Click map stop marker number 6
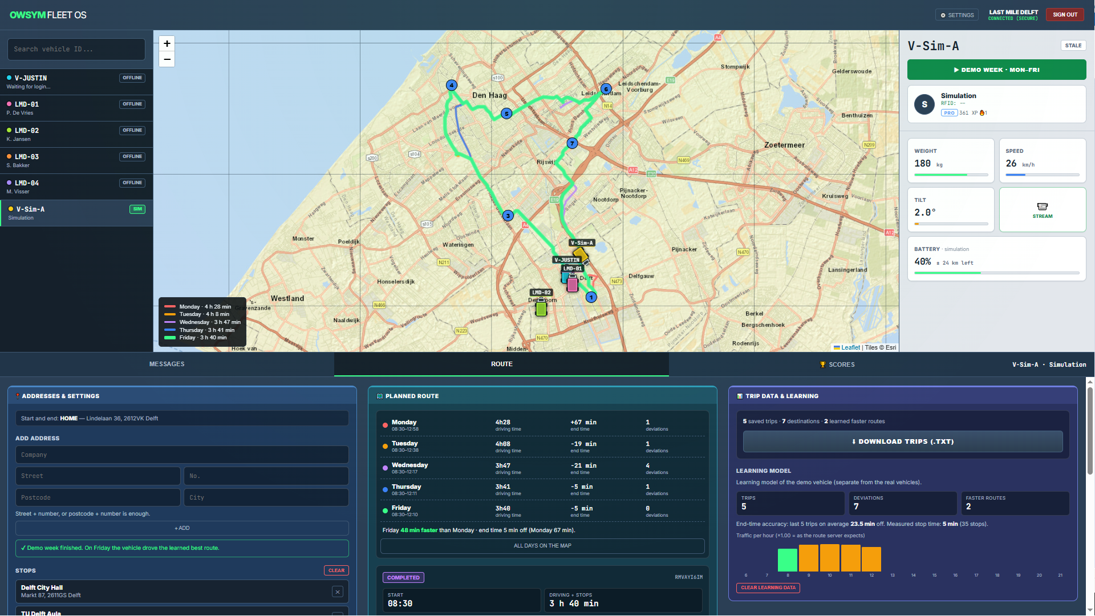Viewport: 1095px width, 616px height. (x=606, y=89)
